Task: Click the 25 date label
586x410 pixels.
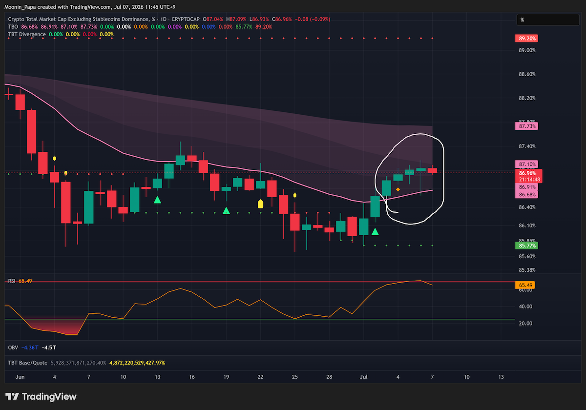Action: pos(295,377)
